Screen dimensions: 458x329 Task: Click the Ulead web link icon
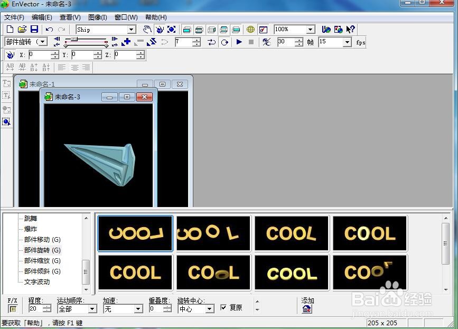(x=326, y=29)
